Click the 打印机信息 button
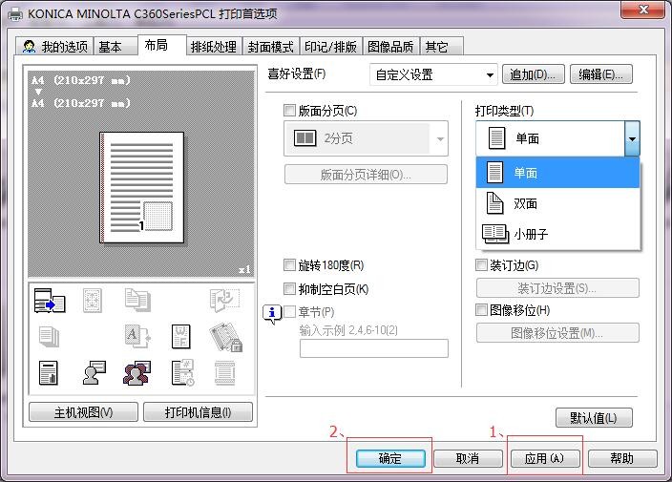 click(x=199, y=412)
